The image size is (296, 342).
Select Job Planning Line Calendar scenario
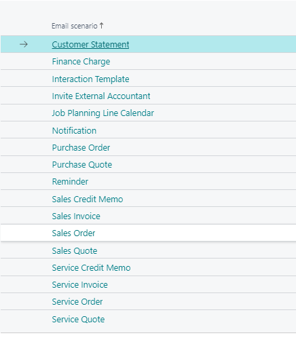[x=103, y=113]
